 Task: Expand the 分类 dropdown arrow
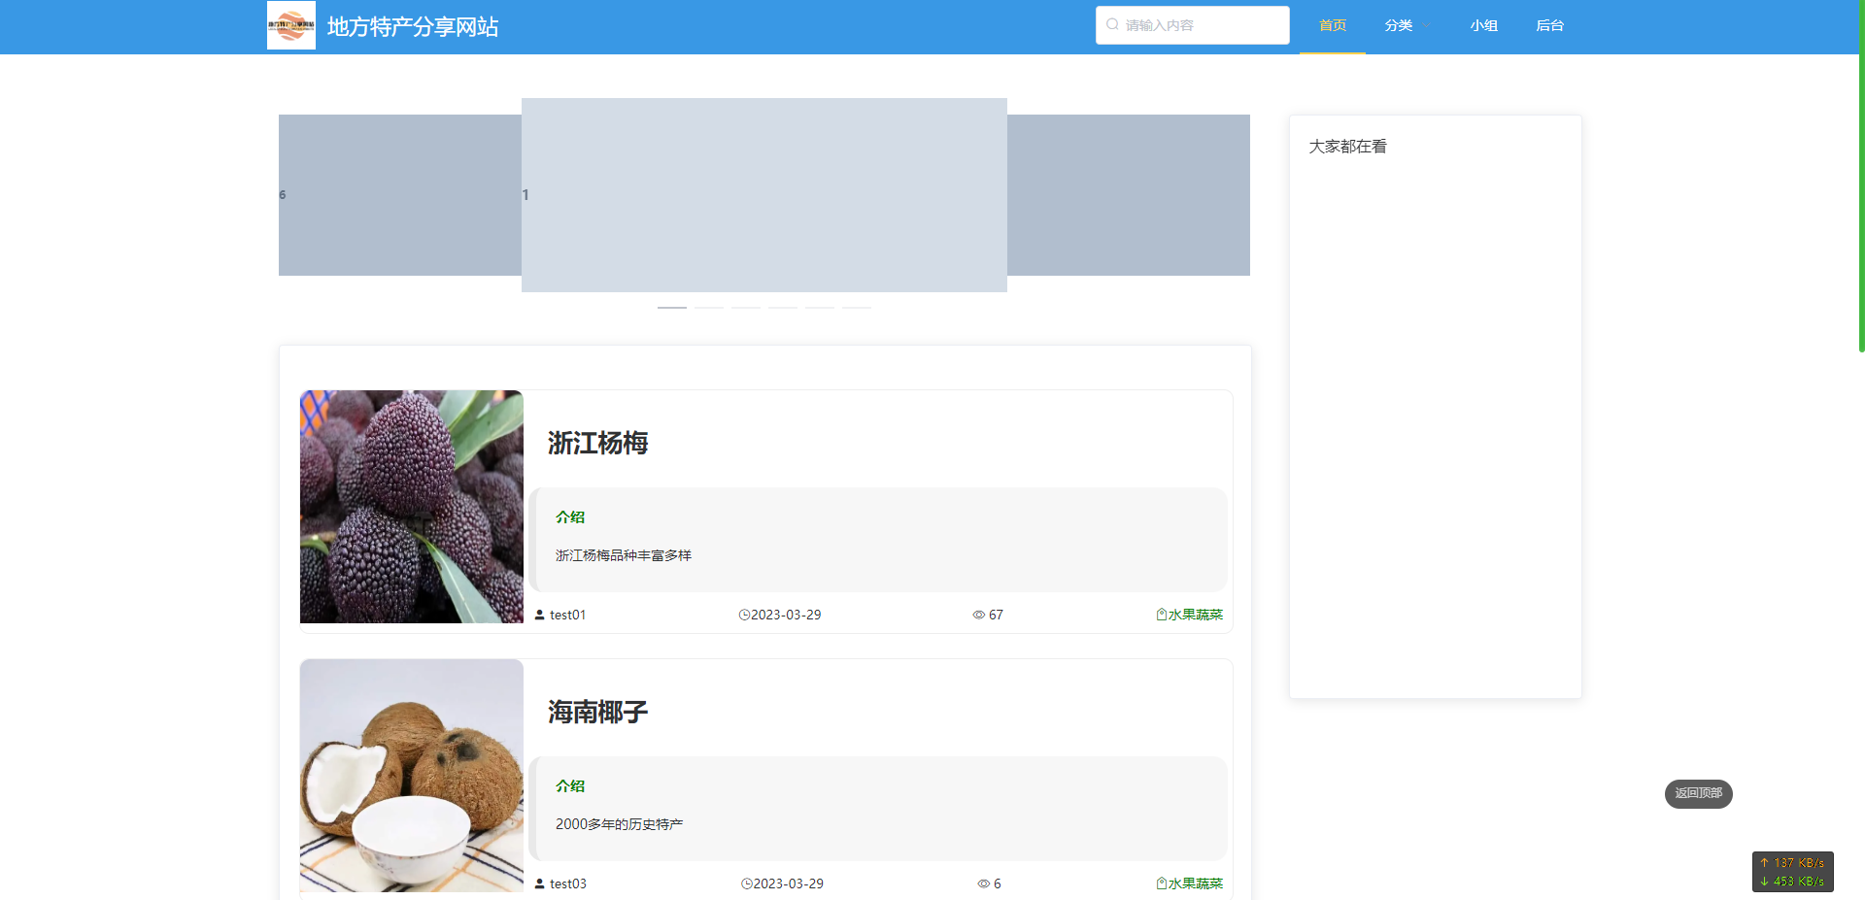(1426, 25)
